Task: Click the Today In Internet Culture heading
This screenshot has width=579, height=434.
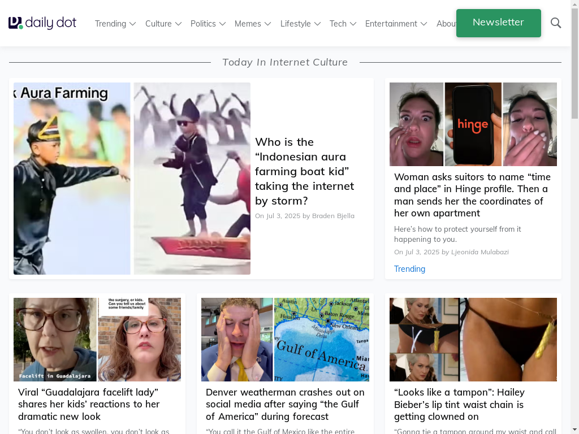Action: (x=285, y=62)
